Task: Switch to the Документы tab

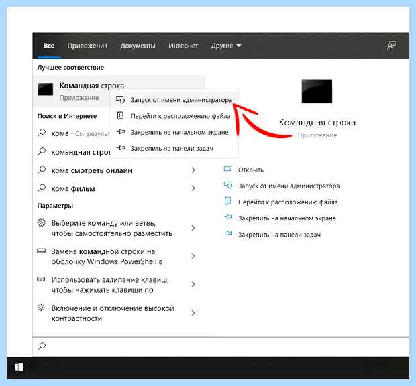Action: (x=138, y=46)
